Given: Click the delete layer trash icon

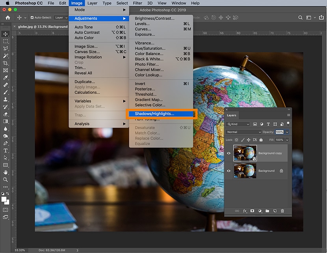Looking at the screenshot, I should [282, 211].
